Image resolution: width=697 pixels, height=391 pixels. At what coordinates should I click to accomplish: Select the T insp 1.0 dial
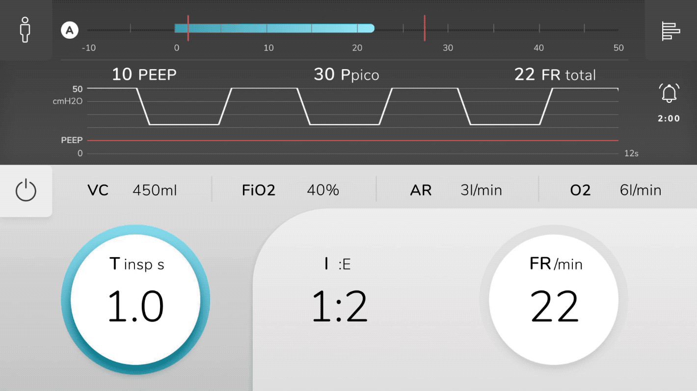[135, 299]
